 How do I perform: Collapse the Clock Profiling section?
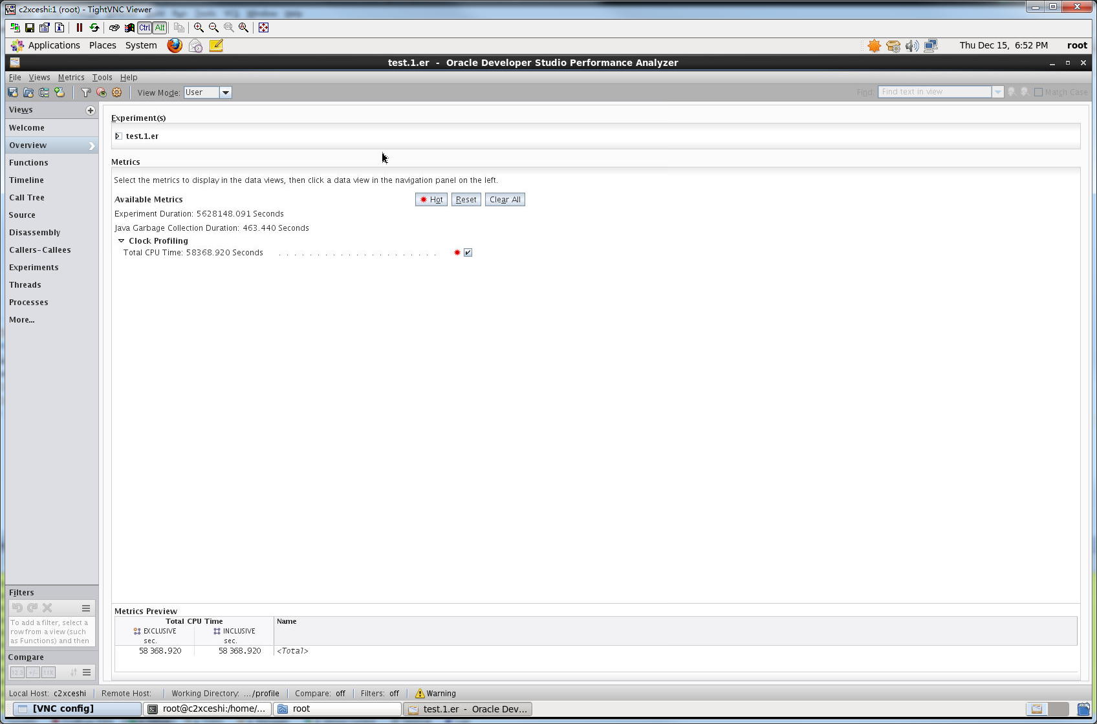coord(121,241)
